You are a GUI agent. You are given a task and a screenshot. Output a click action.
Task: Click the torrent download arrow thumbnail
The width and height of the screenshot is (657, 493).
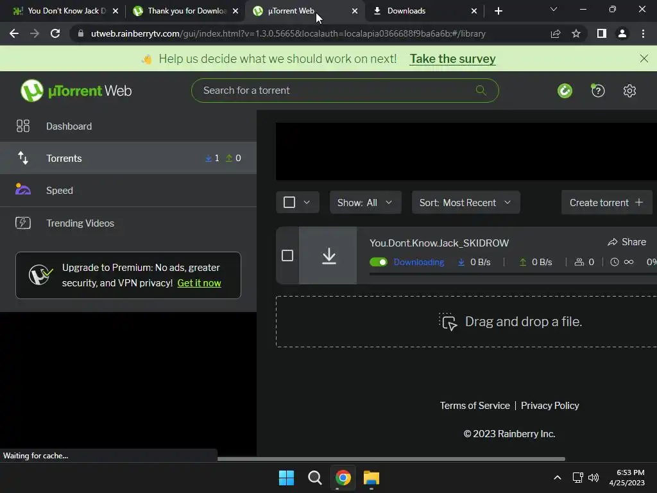328,255
